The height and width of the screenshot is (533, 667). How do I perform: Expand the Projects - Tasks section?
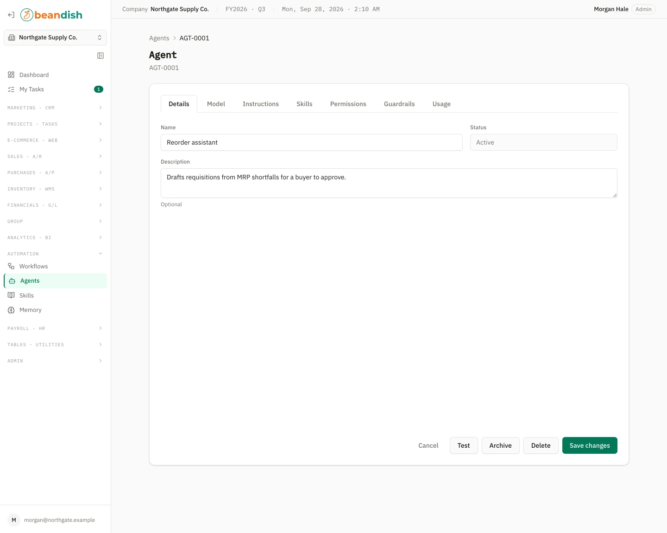point(56,124)
